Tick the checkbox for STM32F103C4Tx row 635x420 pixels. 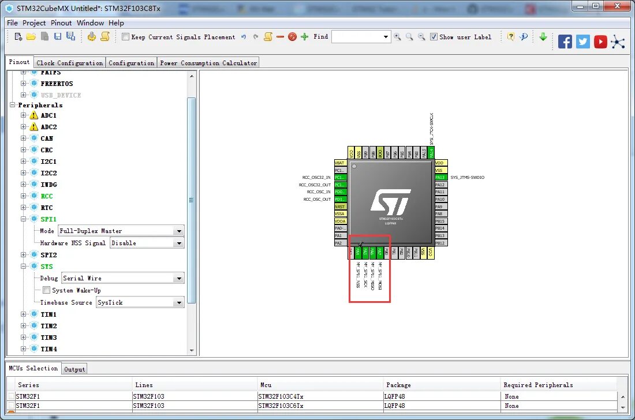click(x=12, y=396)
